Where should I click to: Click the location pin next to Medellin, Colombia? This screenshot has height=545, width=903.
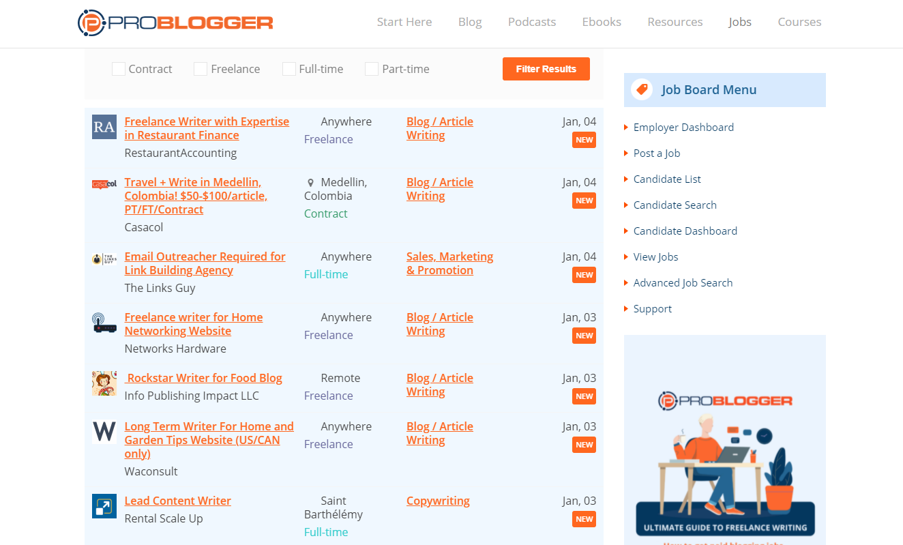tap(311, 183)
